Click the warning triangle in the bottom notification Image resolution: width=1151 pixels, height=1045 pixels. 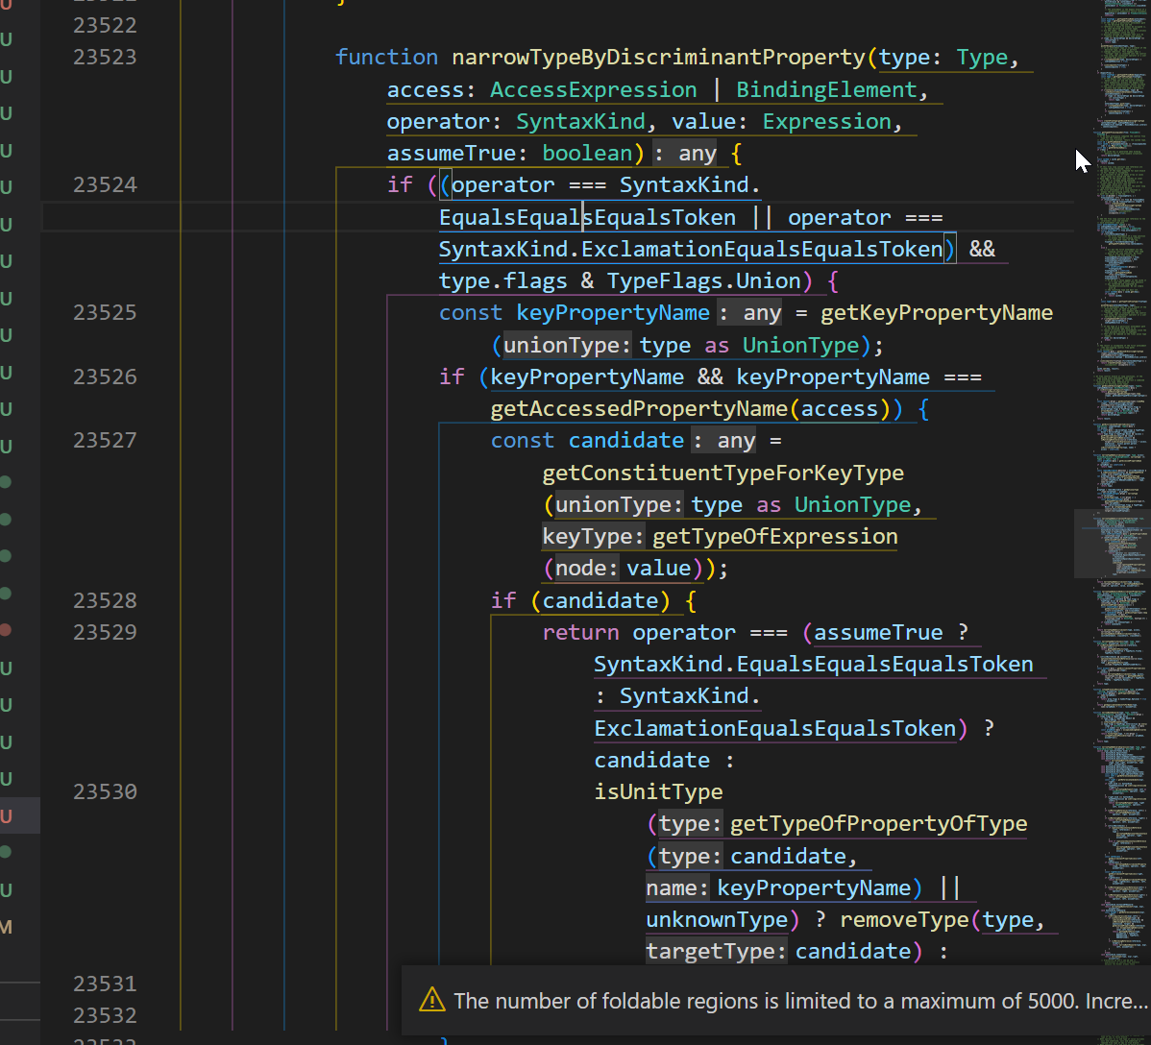click(432, 1000)
